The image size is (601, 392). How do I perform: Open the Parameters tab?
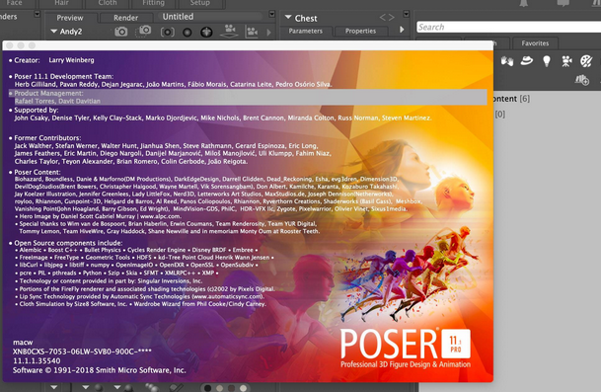coord(306,31)
